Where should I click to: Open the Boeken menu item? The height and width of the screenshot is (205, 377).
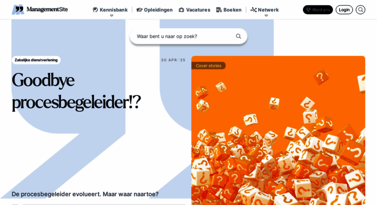(x=229, y=10)
